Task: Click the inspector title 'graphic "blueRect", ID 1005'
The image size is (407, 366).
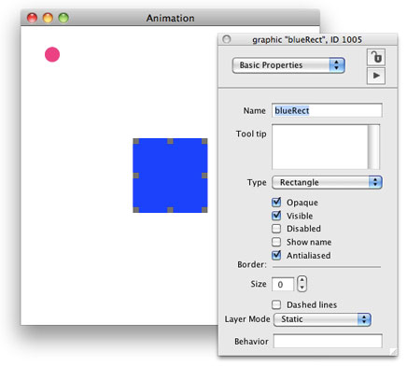Action: 307,40
